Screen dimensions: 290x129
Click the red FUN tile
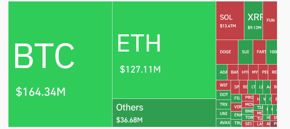(x=270, y=20)
